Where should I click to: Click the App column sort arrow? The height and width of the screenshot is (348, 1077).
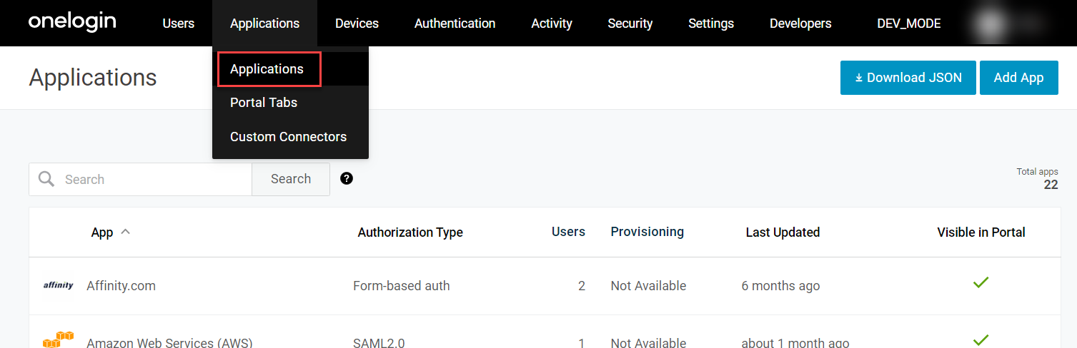[x=125, y=232]
